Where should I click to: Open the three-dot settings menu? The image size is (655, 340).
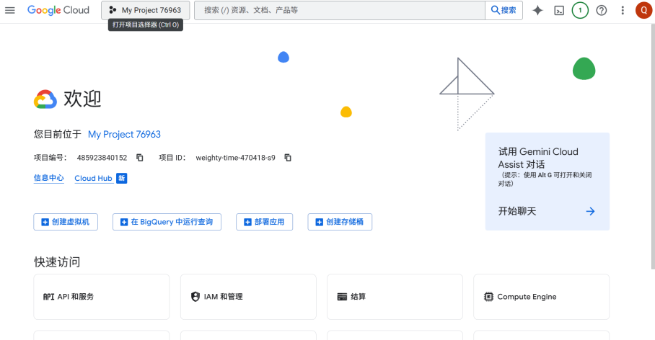(x=623, y=10)
